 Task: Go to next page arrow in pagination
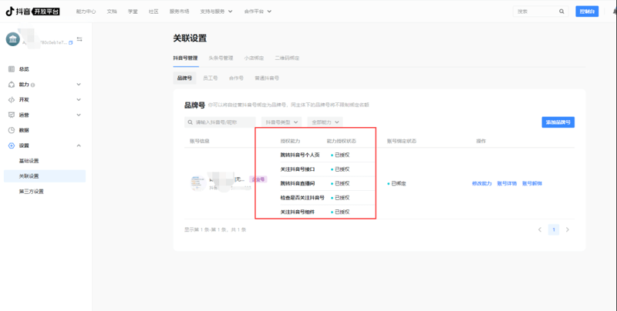[568, 229]
